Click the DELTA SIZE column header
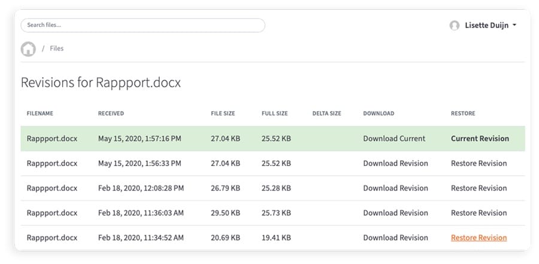This screenshot has height=264, width=539. pos(326,113)
